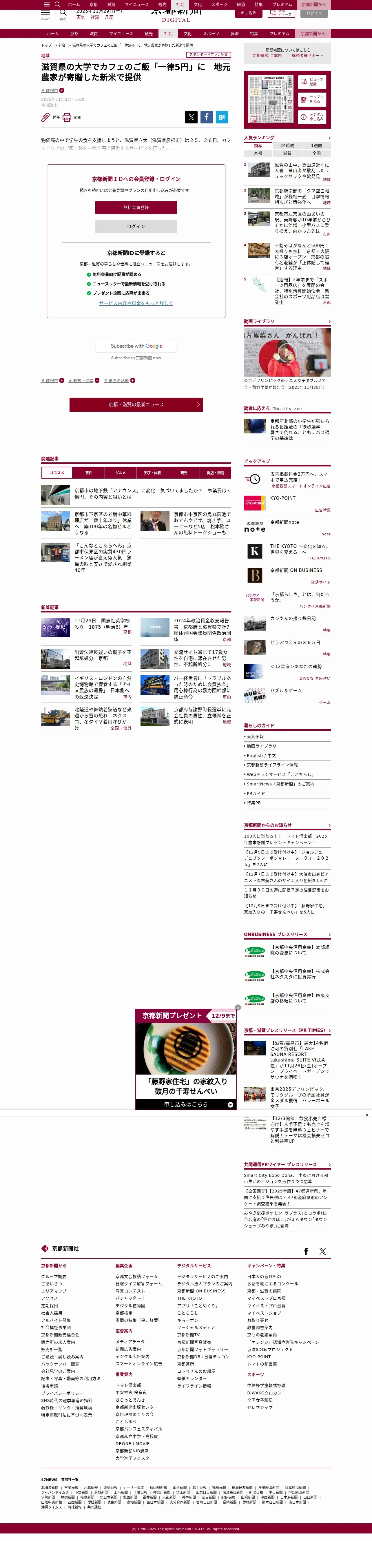Open 天気予報 in 暮らしのガイド
Viewport: 372px width, 1541px height.
coord(255,736)
